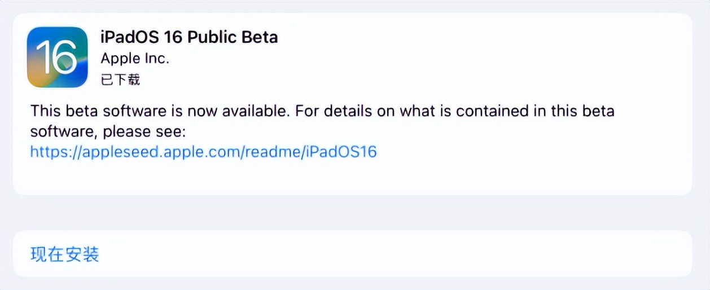Click the iPadOS 16 app icon

click(58, 57)
